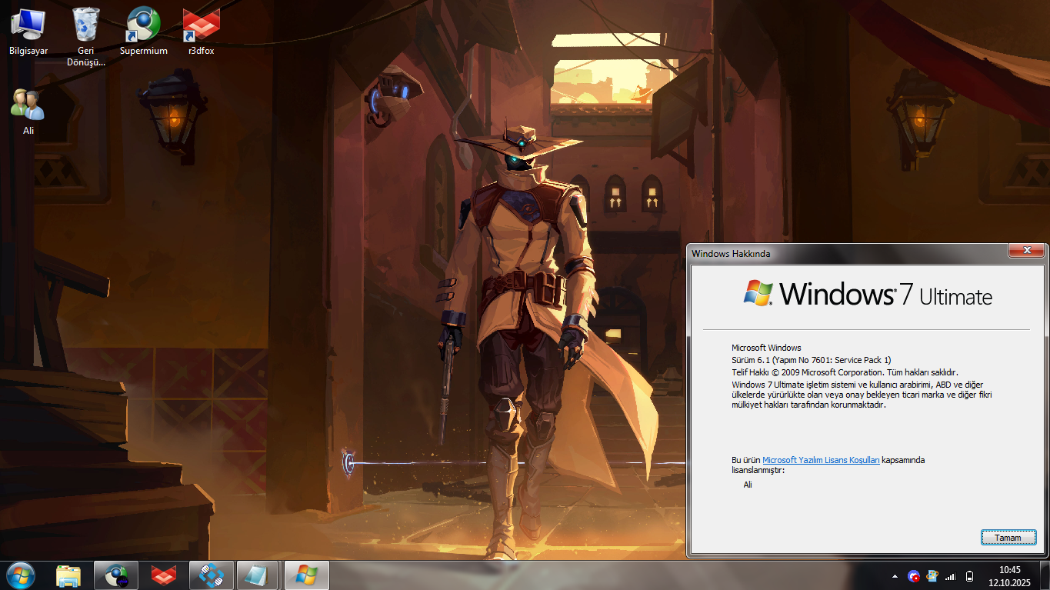Viewport: 1050px width, 590px height.
Task: Click the Windows Hakkında taskbar button
Action: [x=306, y=575]
